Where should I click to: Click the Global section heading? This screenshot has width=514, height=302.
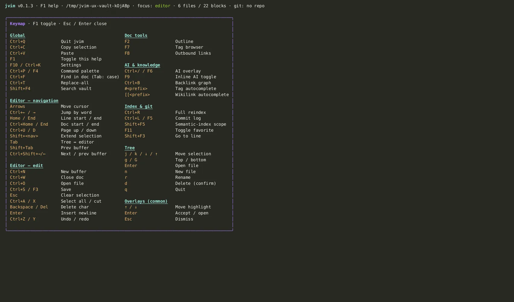[x=18, y=35]
